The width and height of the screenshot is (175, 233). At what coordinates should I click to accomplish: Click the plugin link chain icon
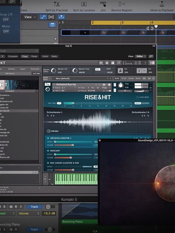pyautogui.click(x=151, y=56)
